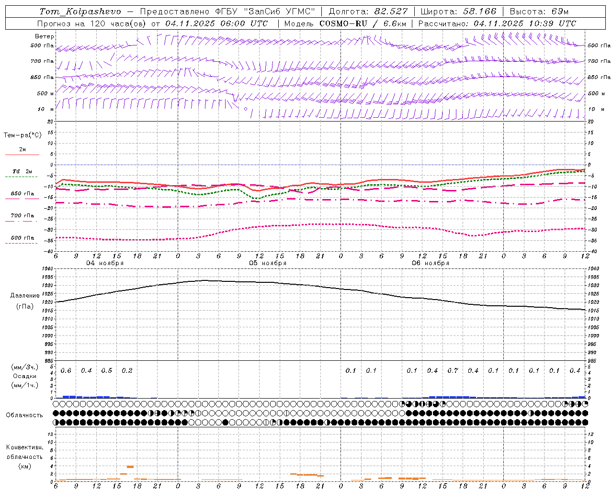Click the precipitation value '0.7'
This screenshot has height=490, width=613.
click(x=453, y=371)
